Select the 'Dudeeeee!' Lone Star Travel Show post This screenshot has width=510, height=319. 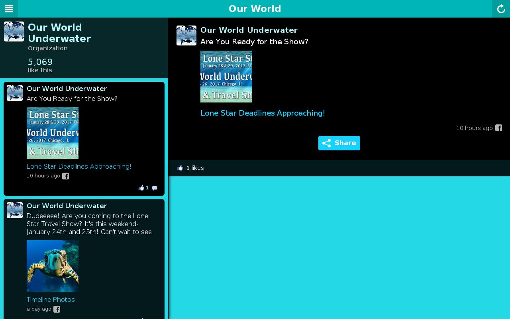click(x=89, y=224)
